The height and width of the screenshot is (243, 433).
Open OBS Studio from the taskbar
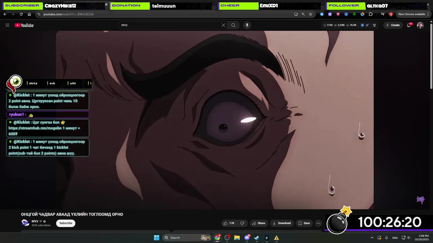point(227,238)
